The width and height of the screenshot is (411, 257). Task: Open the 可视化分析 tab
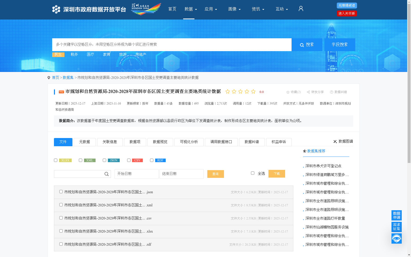[x=189, y=142]
